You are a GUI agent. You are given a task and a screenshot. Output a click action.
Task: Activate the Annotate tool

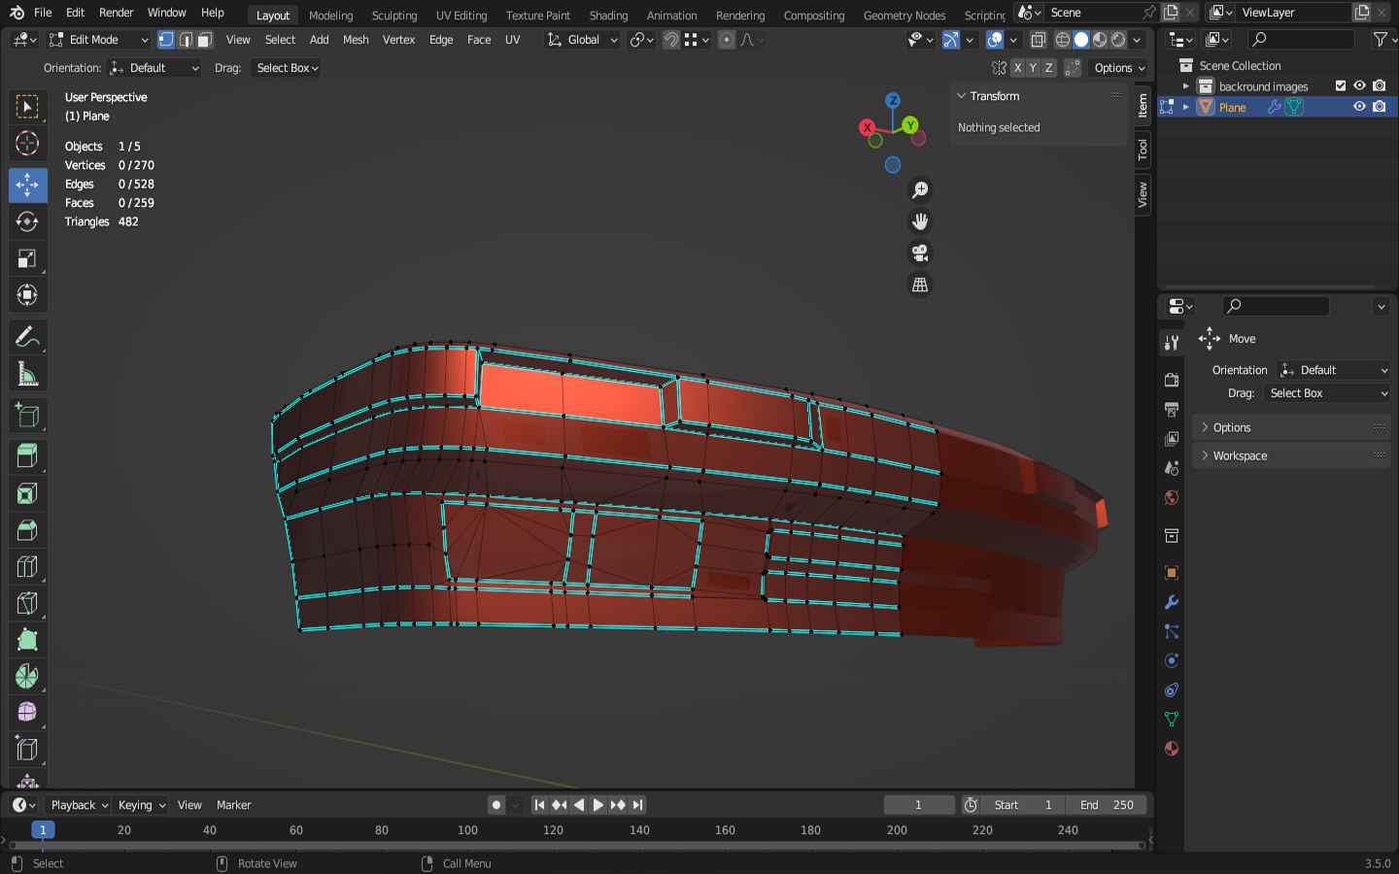click(27, 337)
